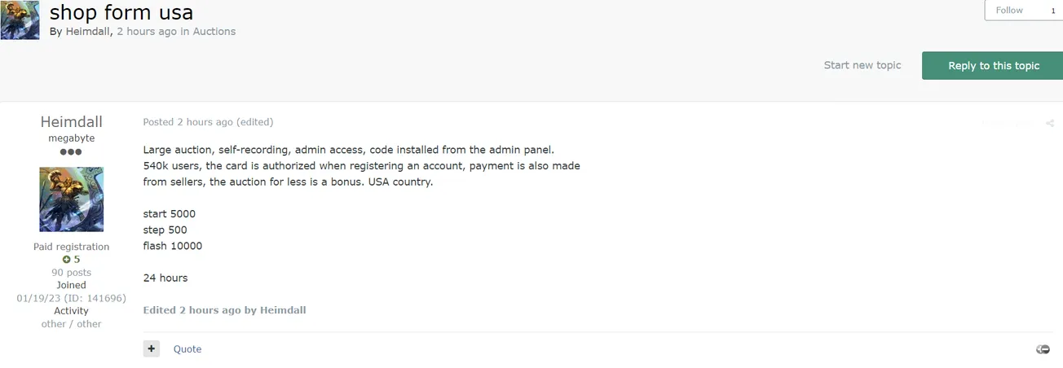Click the Heimdall username above the avatar
1063x368 pixels.
(71, 122)
